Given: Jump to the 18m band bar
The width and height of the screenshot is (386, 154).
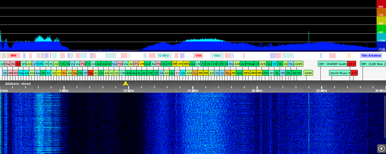Looking at the screenshot, I should [x=217, y=56].
